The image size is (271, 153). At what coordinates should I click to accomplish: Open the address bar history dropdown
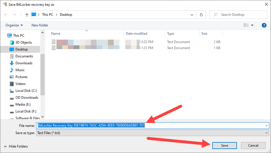[x=192, y=15]
